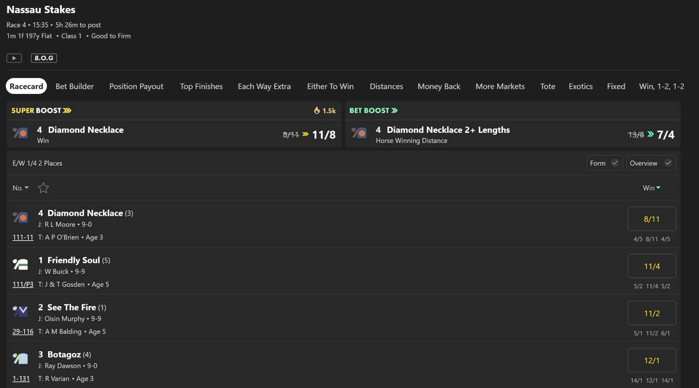The height and width of the screenshot is (388, 699).
Task: Select Botagoz 12/1 win odds
Action: point(652,360)
